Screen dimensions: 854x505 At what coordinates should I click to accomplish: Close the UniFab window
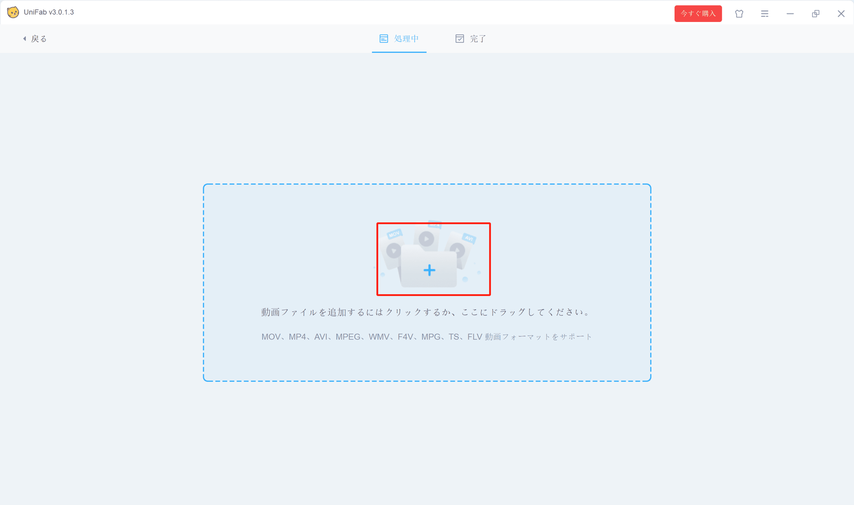pyautogui.click(x=841, y=14)
